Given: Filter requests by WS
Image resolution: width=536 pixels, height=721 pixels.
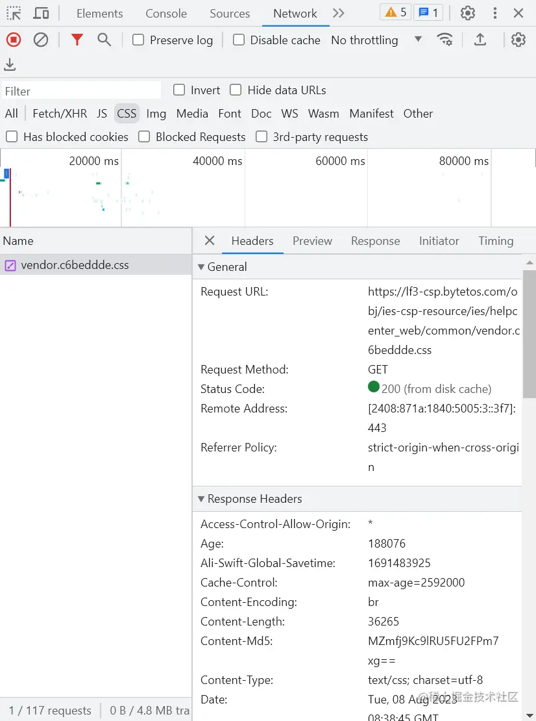Looking at the screenshot, I should pyautogui.click(x=290, y=114).
